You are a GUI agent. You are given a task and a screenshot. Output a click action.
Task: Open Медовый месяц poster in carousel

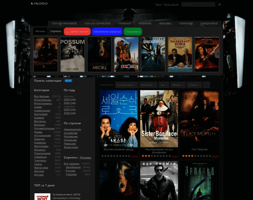point(100,54)
